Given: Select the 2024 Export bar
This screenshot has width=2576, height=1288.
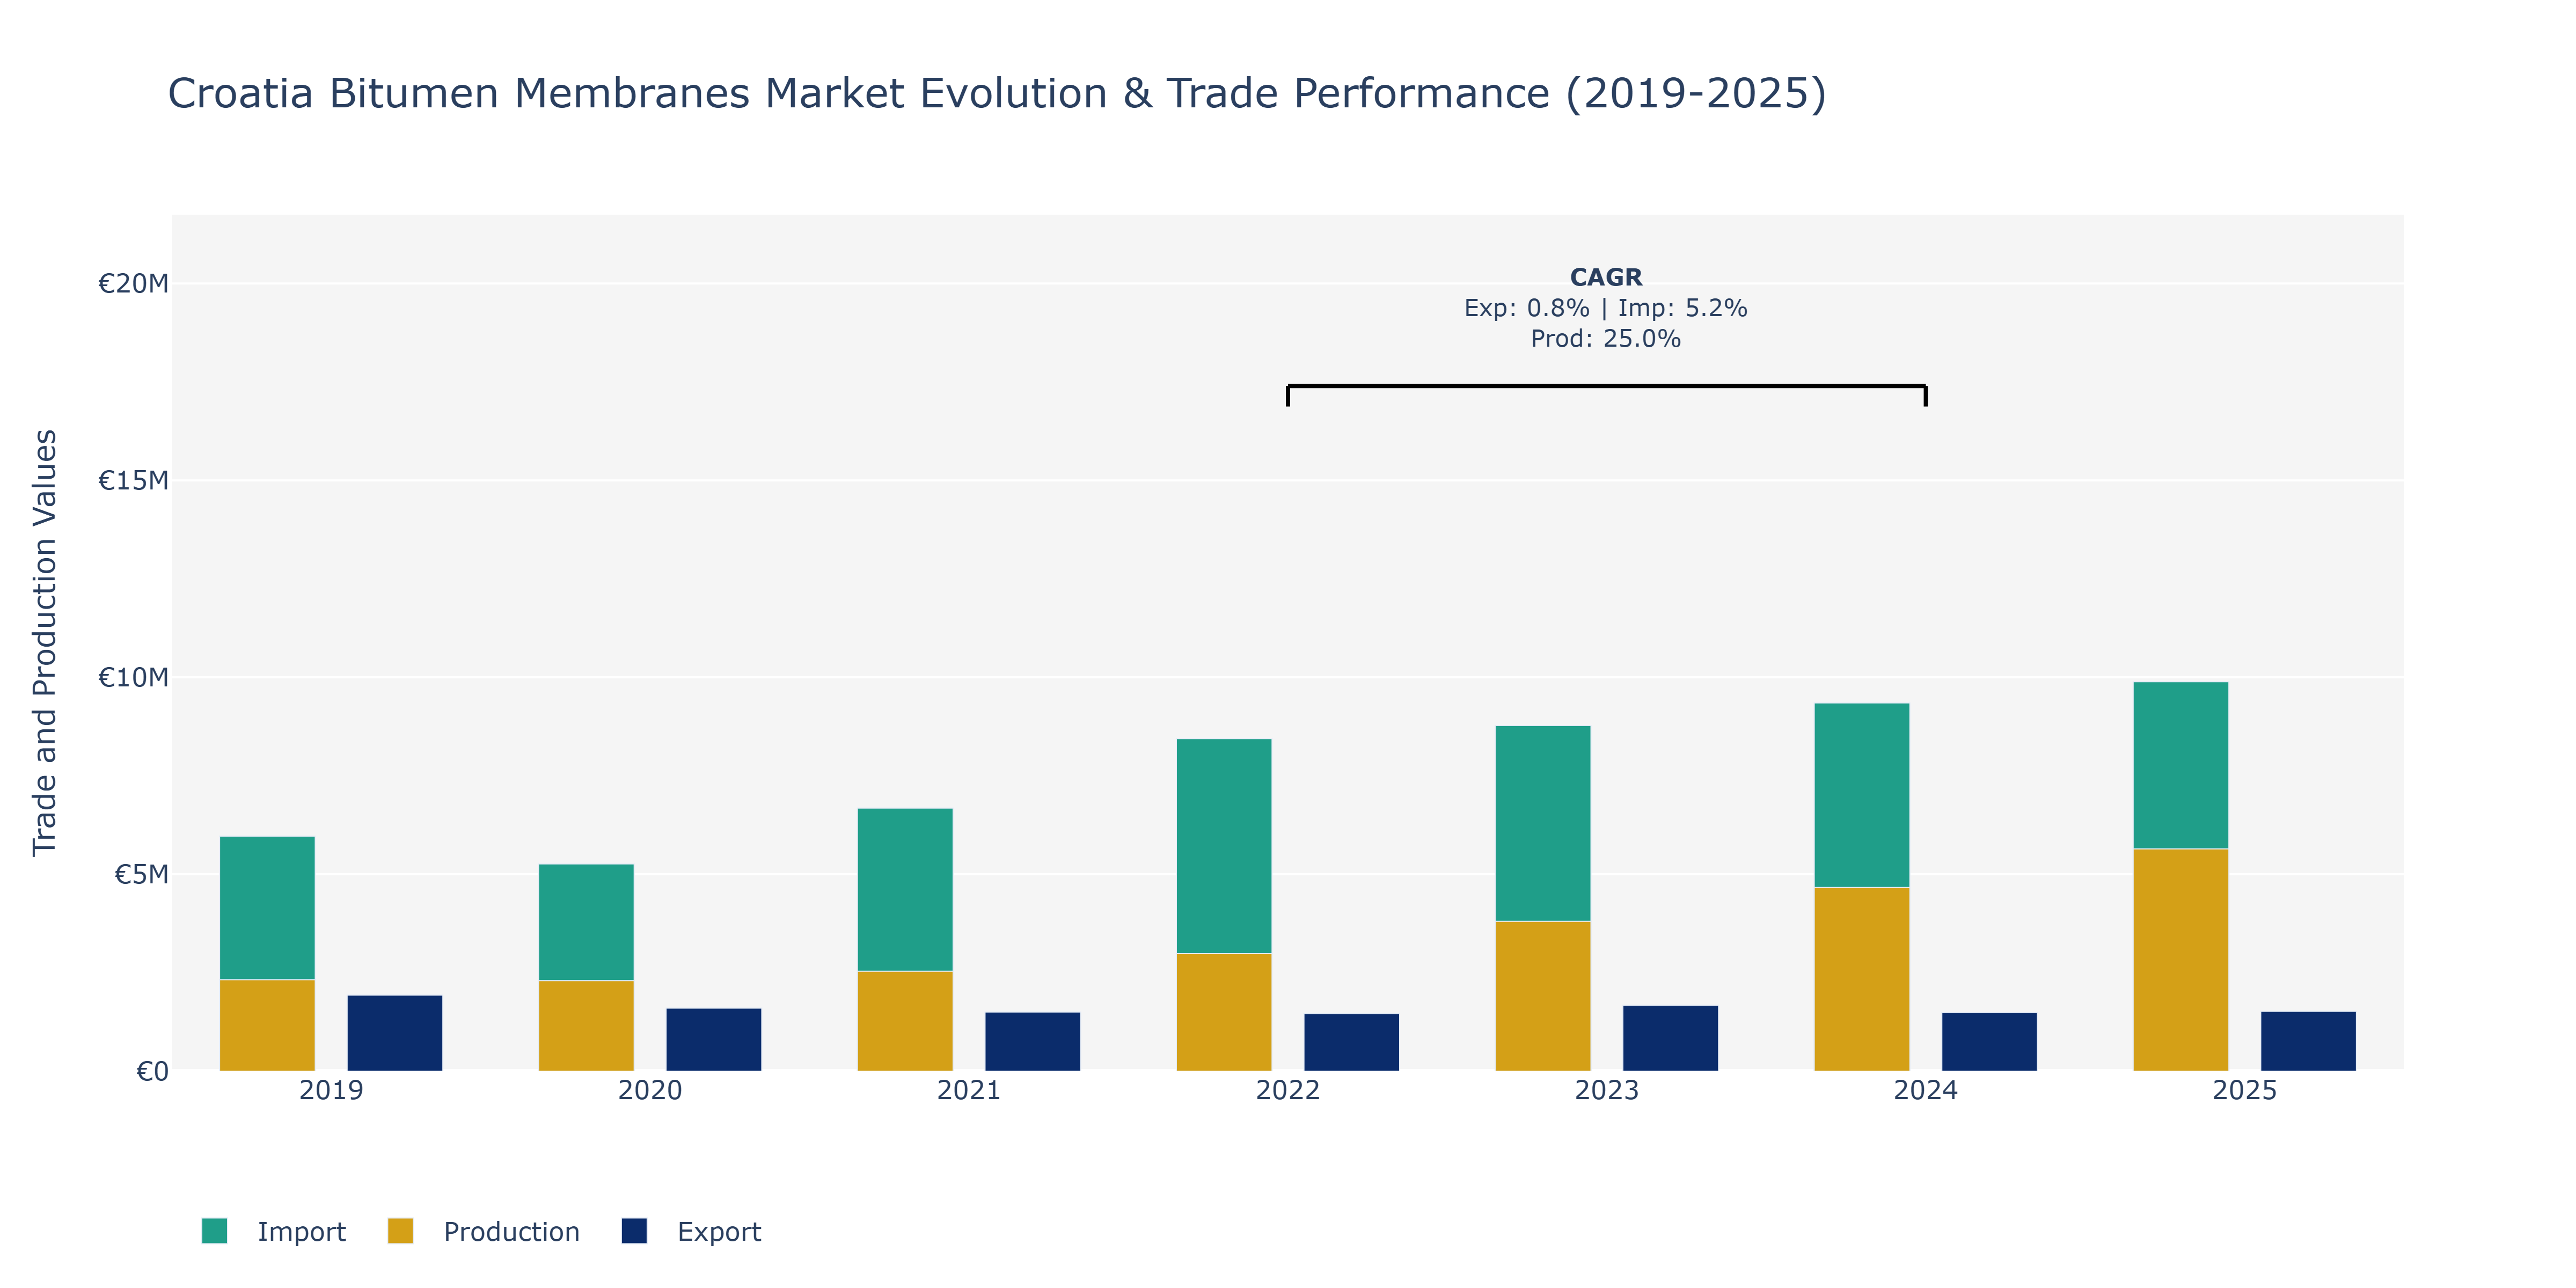Looking at the screenshot, I should [x=1990, y=1042].
